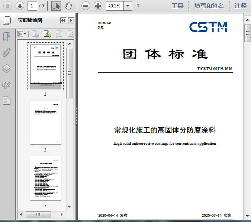Select the text selection cursor tool
251x222 pixels.
pyautogui.click(x=56, y=6)
